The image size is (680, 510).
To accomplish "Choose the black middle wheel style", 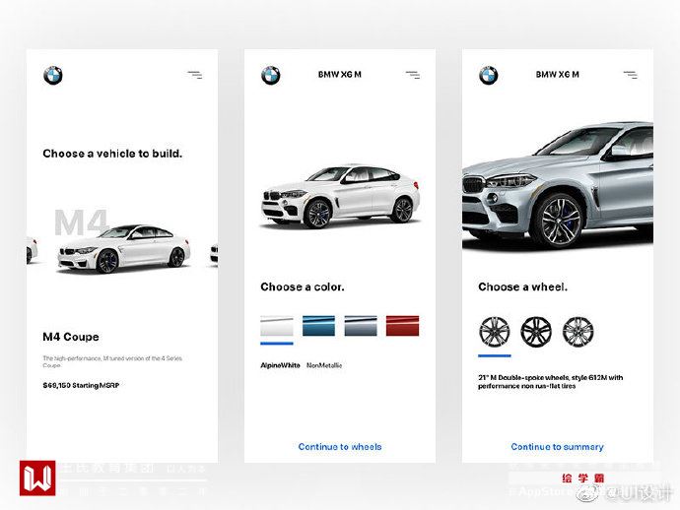I will 536,332.
